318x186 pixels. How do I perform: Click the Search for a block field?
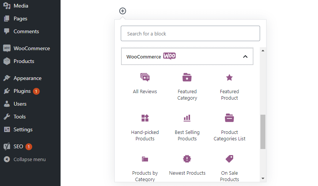(x=190, y=34)
